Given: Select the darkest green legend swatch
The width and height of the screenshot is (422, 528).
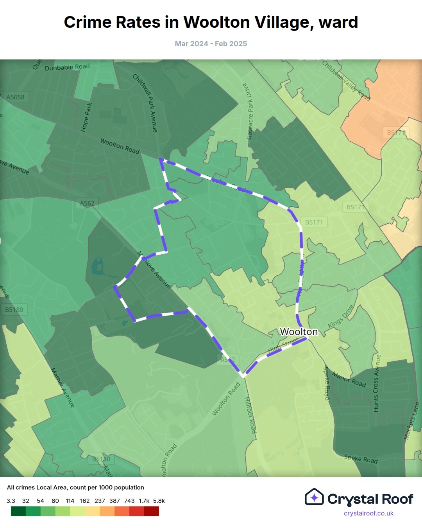Looking at the screenshot, I should click(18, 511).
